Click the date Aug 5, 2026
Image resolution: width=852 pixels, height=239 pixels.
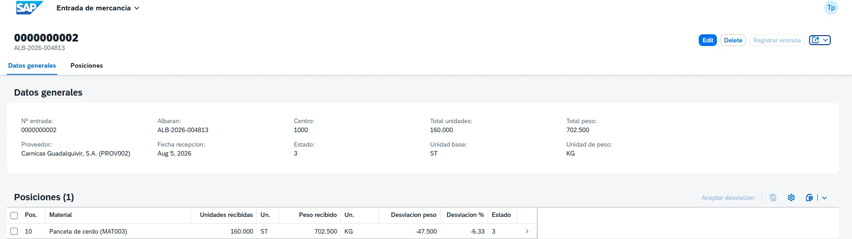pos(174,153)
